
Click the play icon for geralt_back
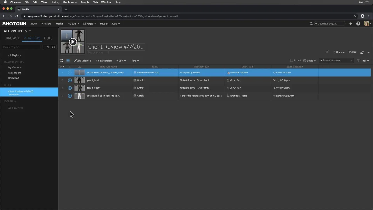(x=70, y=80)
